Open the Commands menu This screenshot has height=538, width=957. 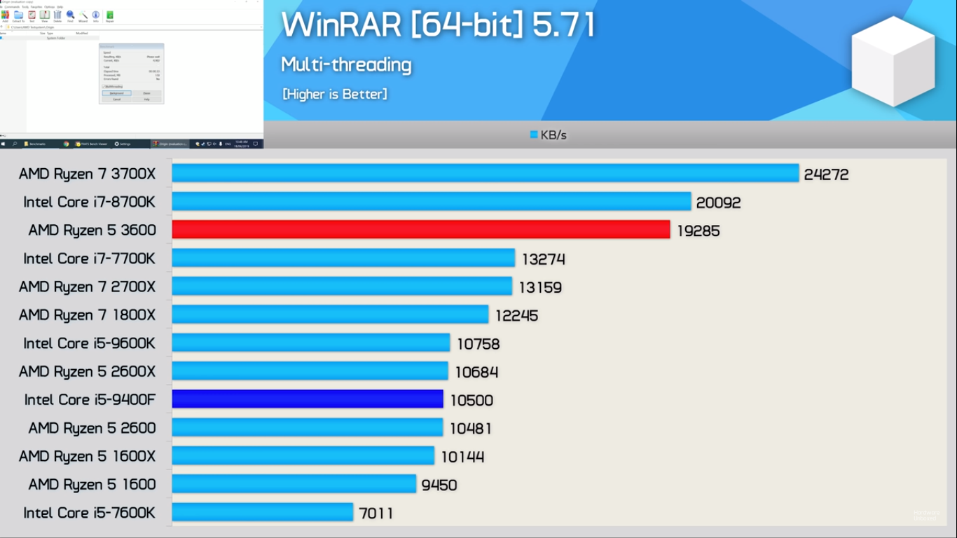[x=12, y=7]
